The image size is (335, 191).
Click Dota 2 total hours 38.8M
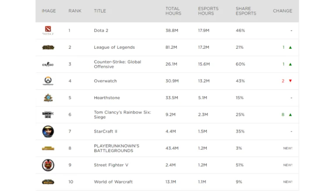pos(172,31)
